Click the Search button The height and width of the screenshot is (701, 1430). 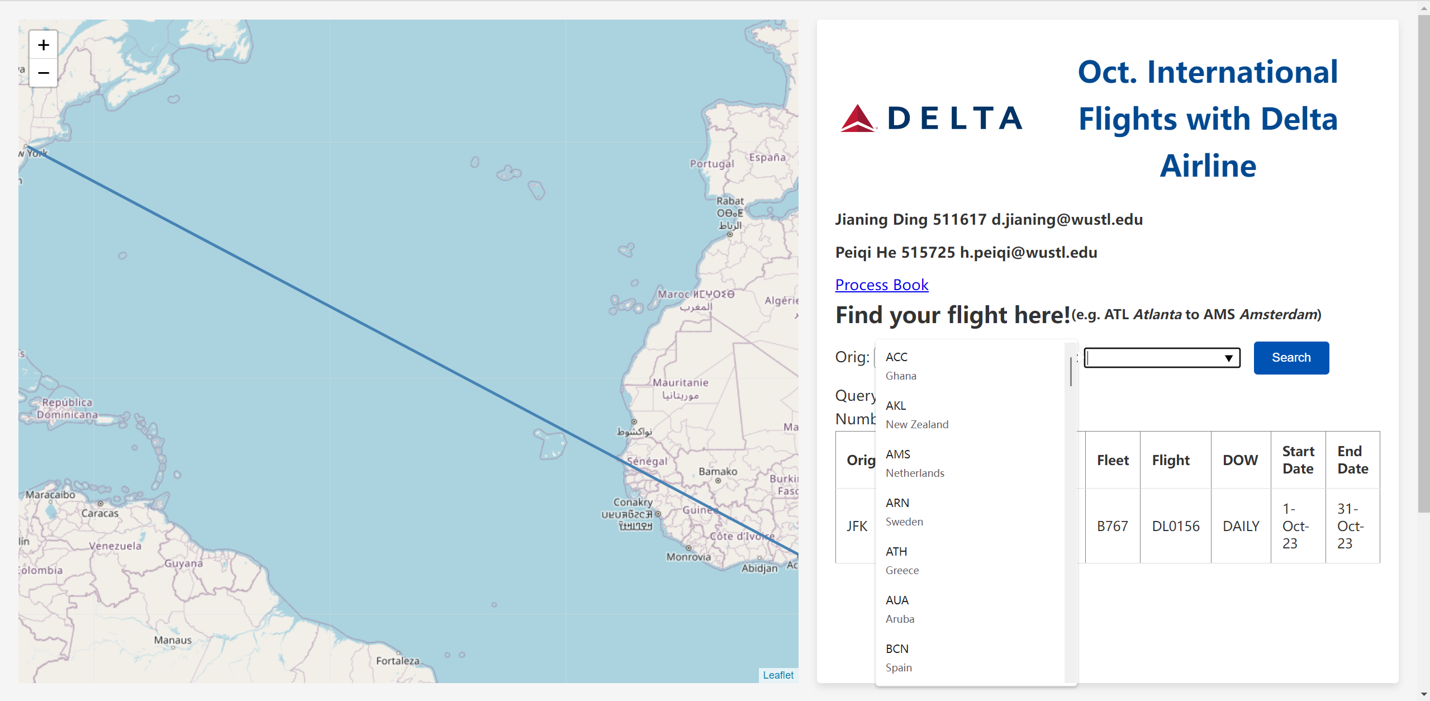coord(1291,358)
